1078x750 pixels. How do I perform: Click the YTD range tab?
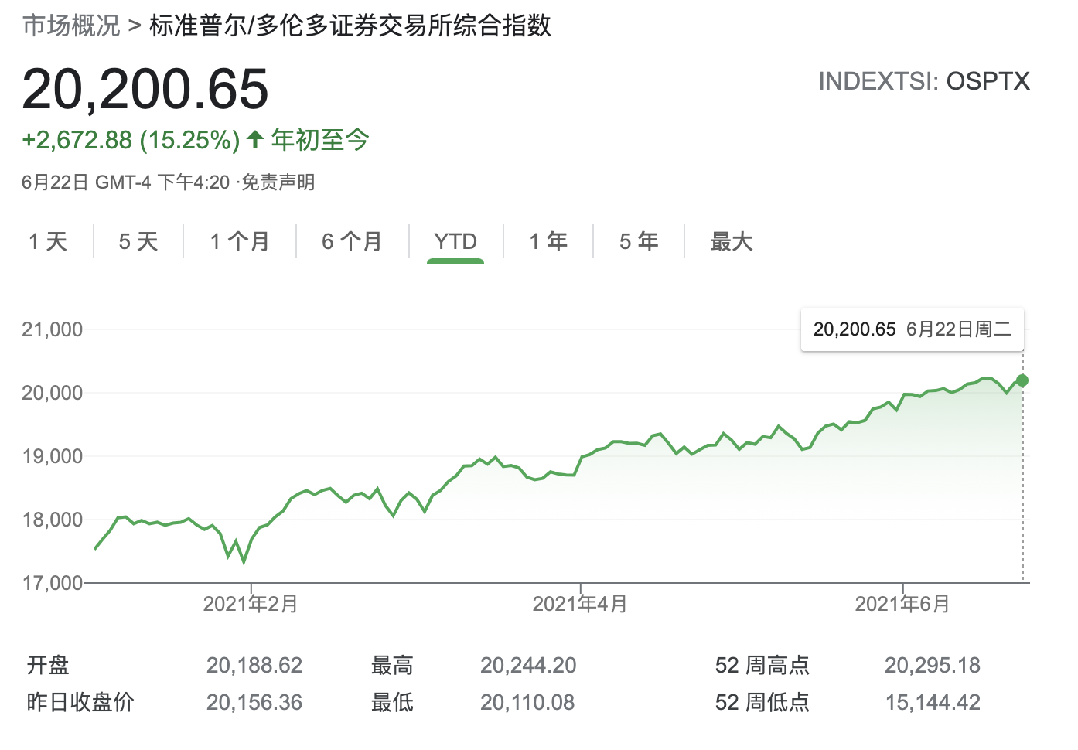click(x=455, y=242)
